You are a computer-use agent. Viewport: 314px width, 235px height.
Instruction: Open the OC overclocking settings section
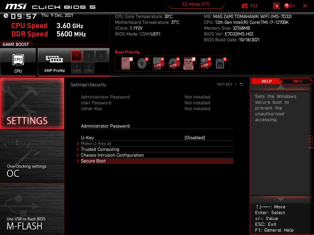[x=32, y=156]
